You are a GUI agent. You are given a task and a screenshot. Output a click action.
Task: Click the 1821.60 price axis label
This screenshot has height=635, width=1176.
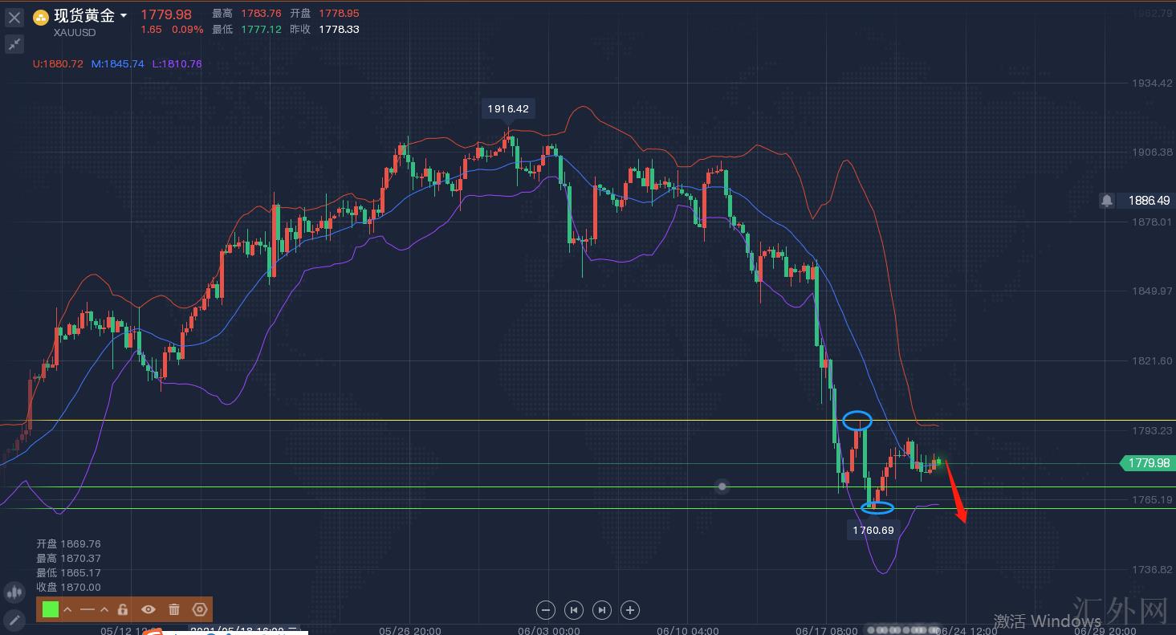[1151, 360]
